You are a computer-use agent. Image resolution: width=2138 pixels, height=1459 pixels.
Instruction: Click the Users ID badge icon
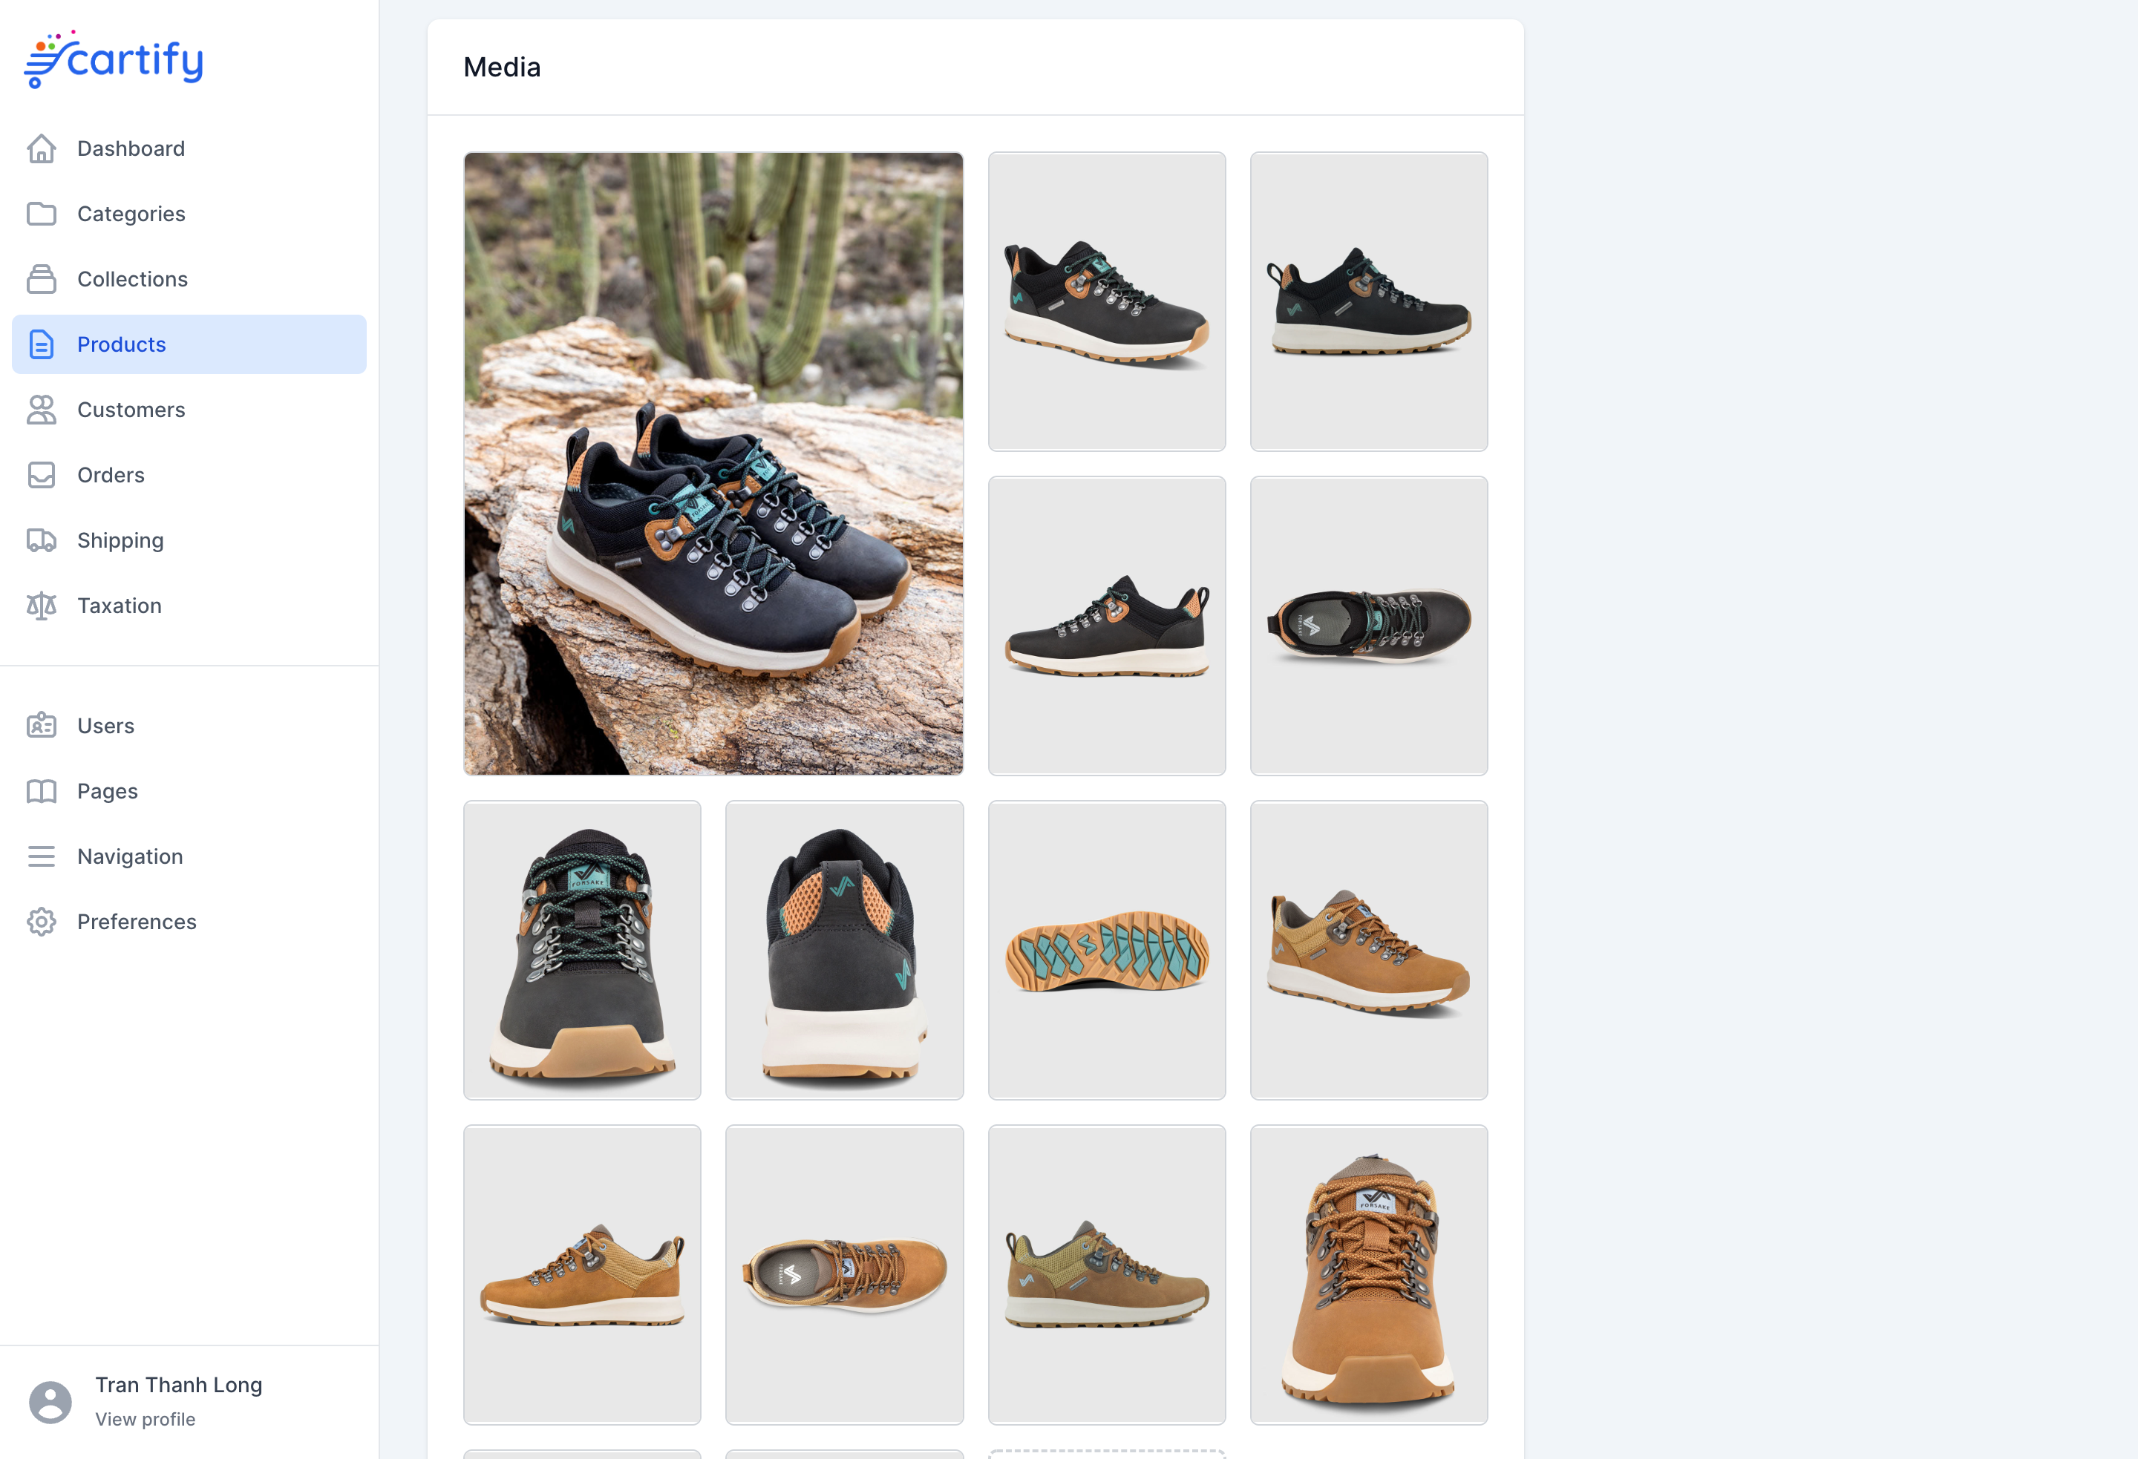pos(42,726)
